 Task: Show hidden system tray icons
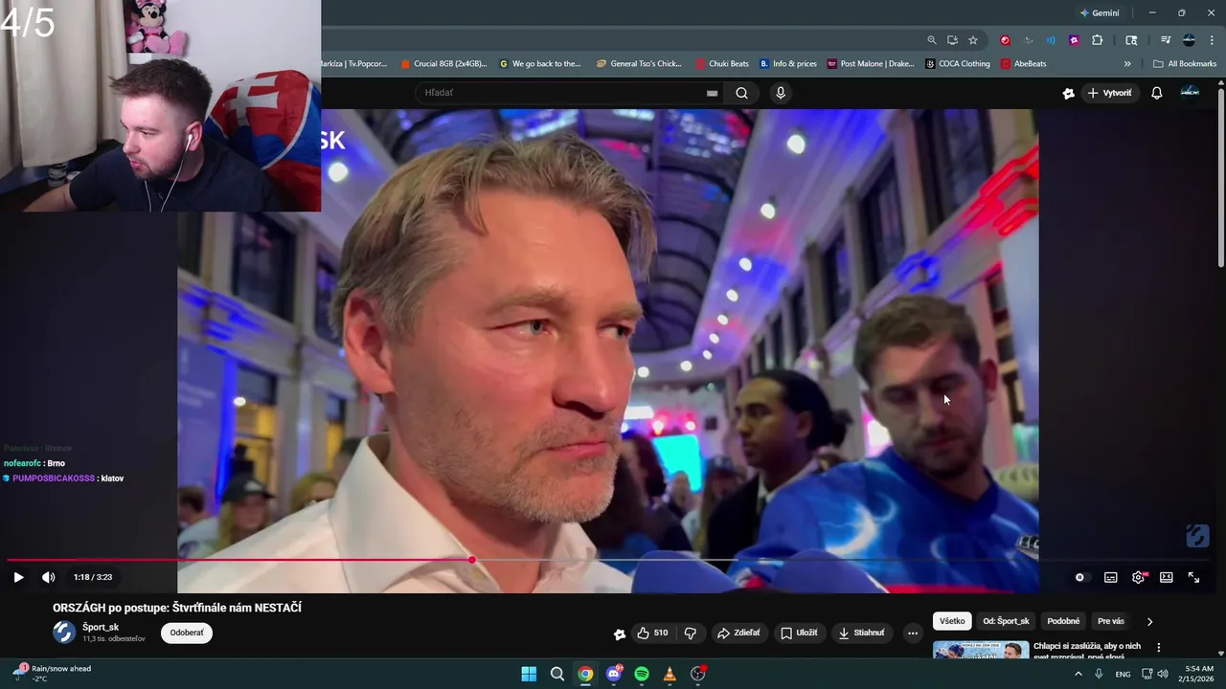pyautogui.click(x=1078, y=674)
